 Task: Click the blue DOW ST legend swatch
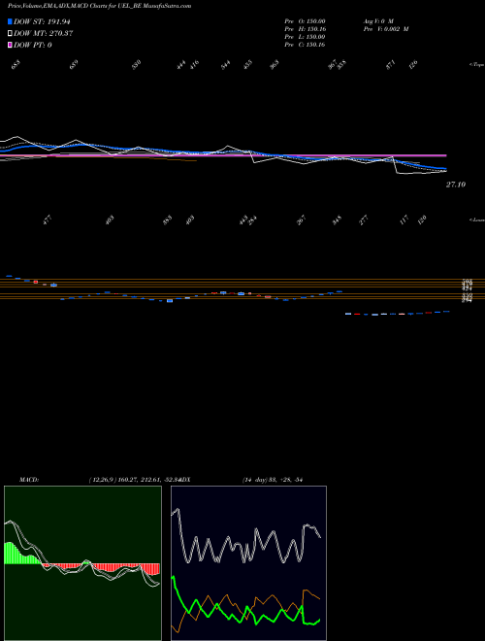pyautogui.click(x=10, y=21)
